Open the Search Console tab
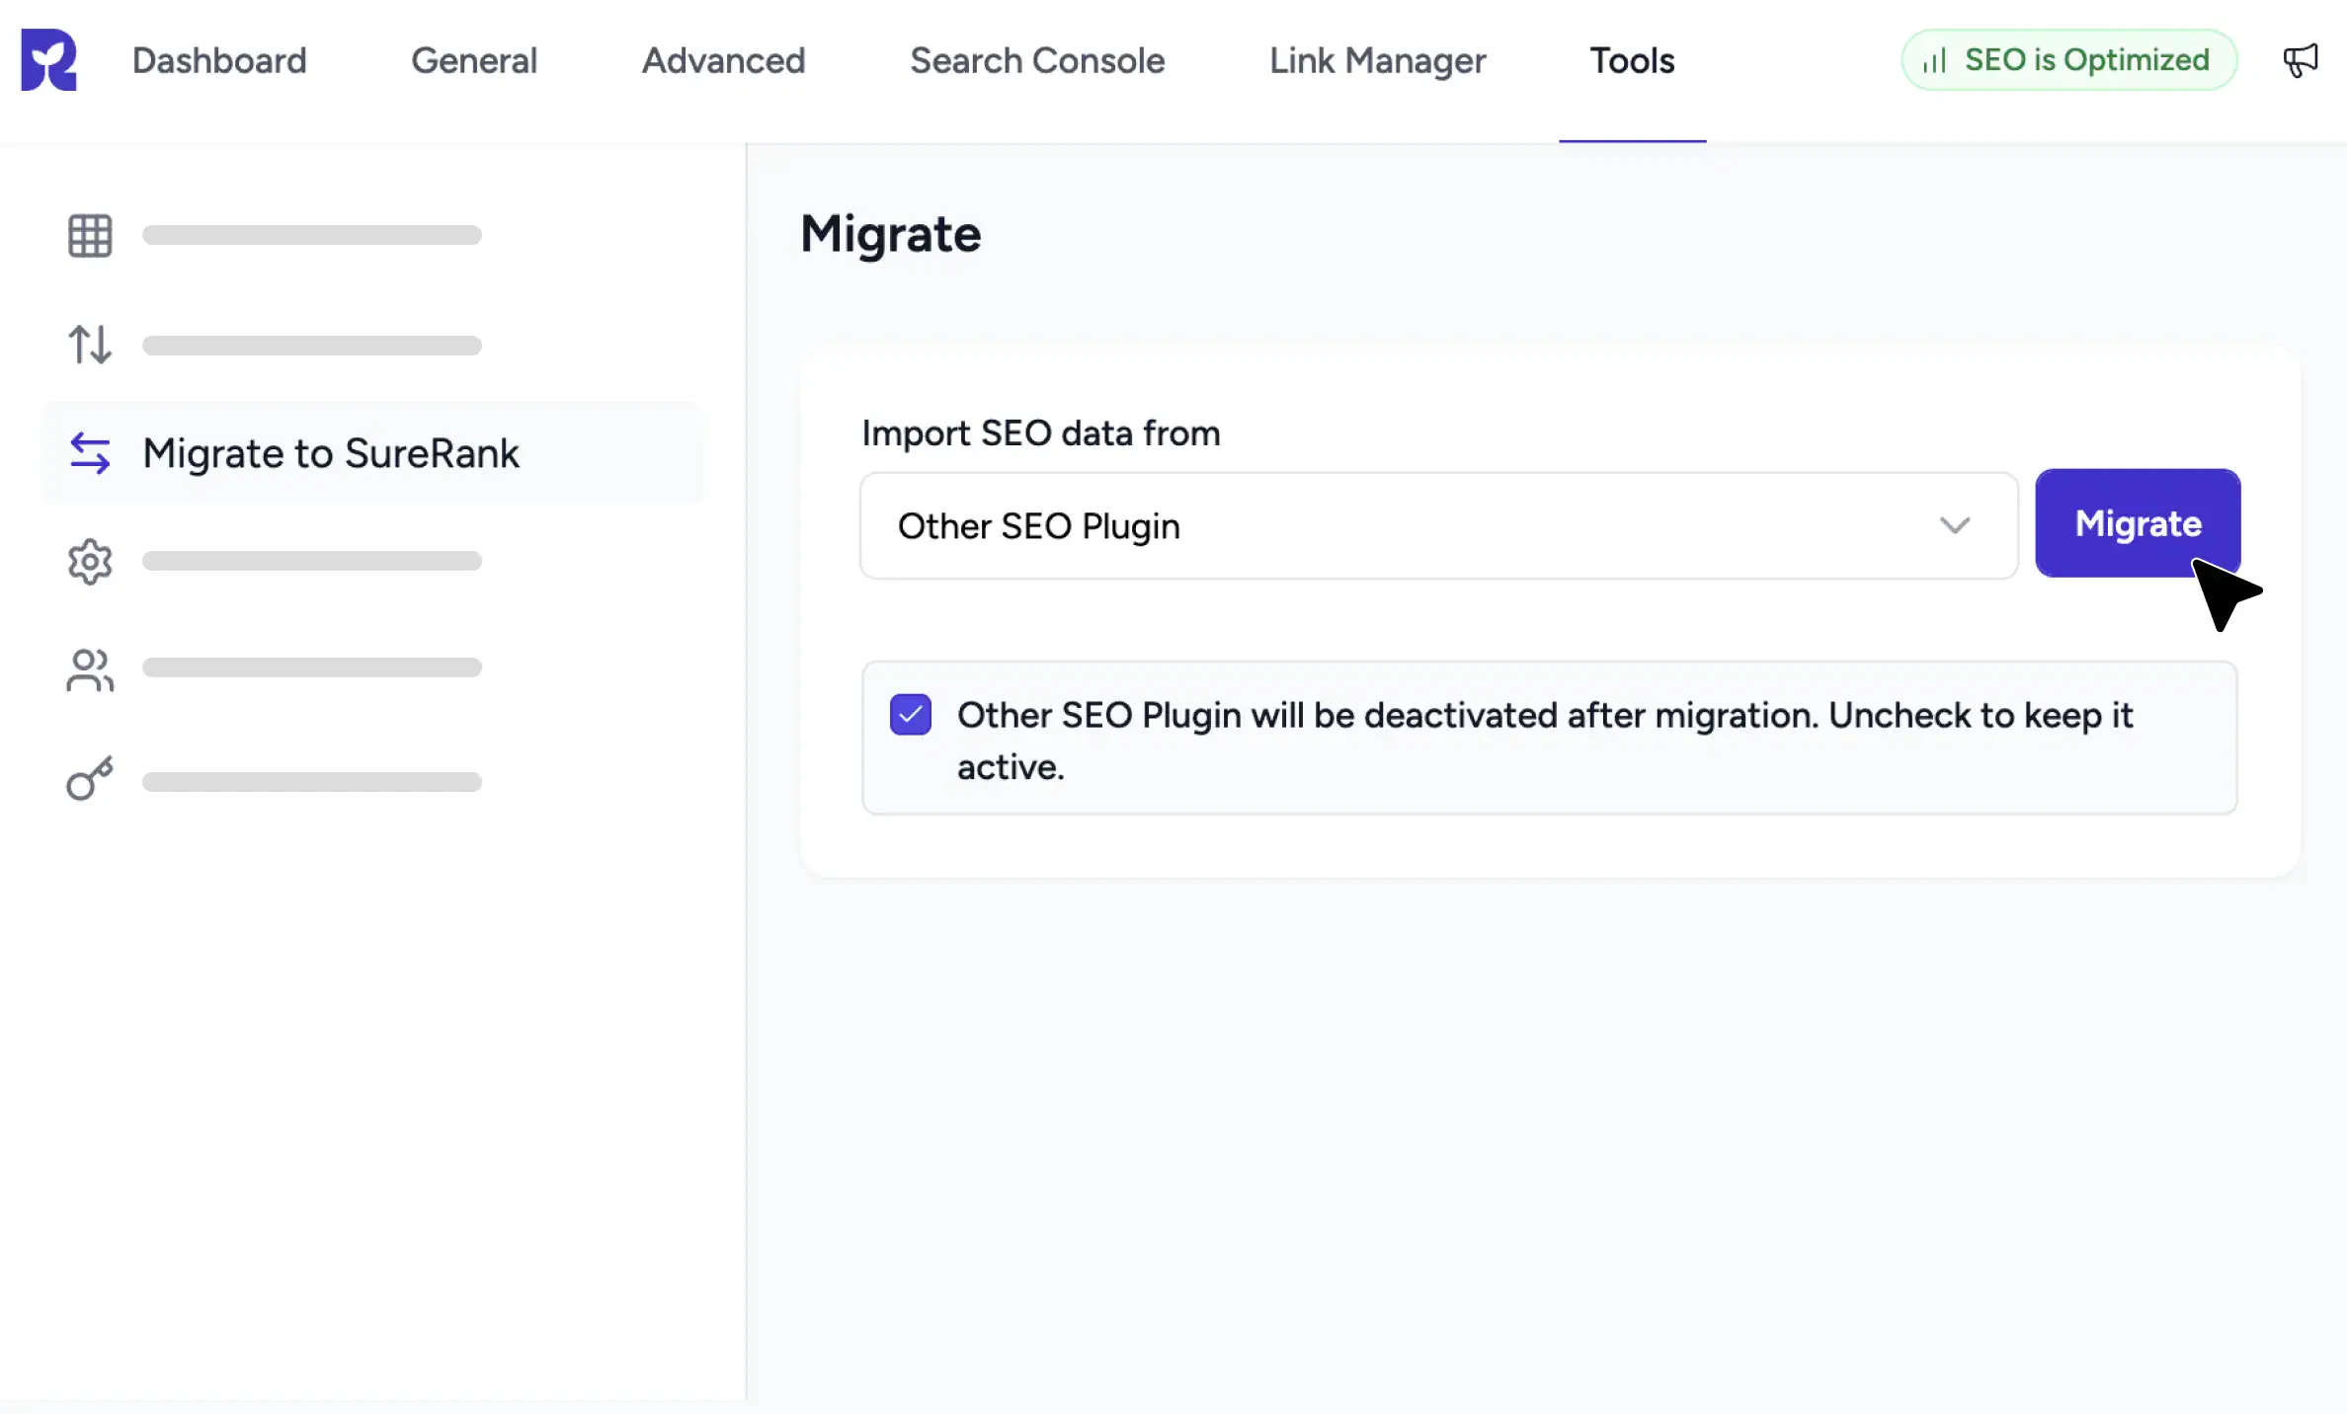2347x1414 pixels. pyautogui.click(x=1037, y=60)
